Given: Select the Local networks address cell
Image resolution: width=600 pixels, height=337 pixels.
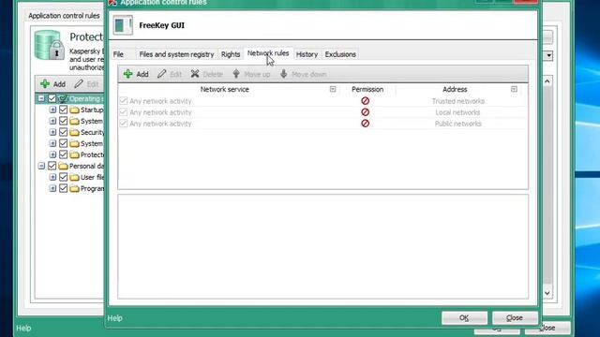Looking at the screenshot, I should point(457,112).
